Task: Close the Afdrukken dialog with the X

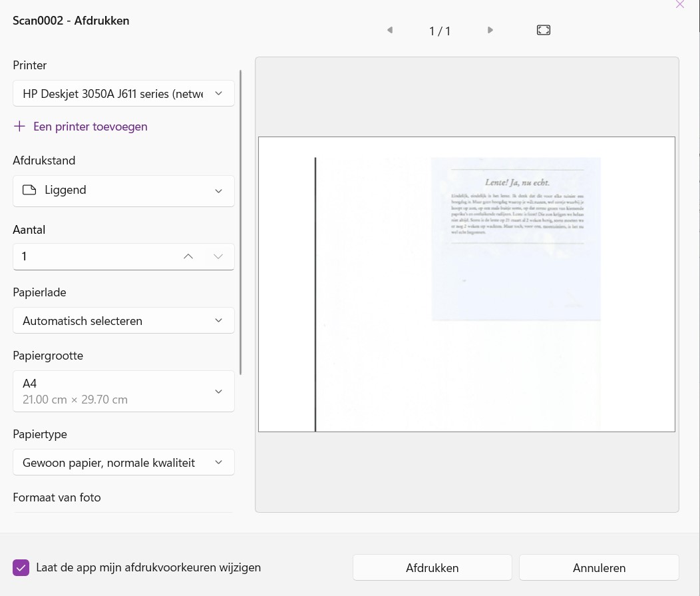Action: [679, 5]
